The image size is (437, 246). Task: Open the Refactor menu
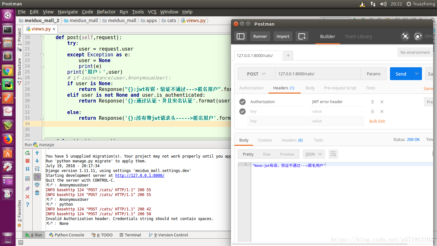click(106, 12)
